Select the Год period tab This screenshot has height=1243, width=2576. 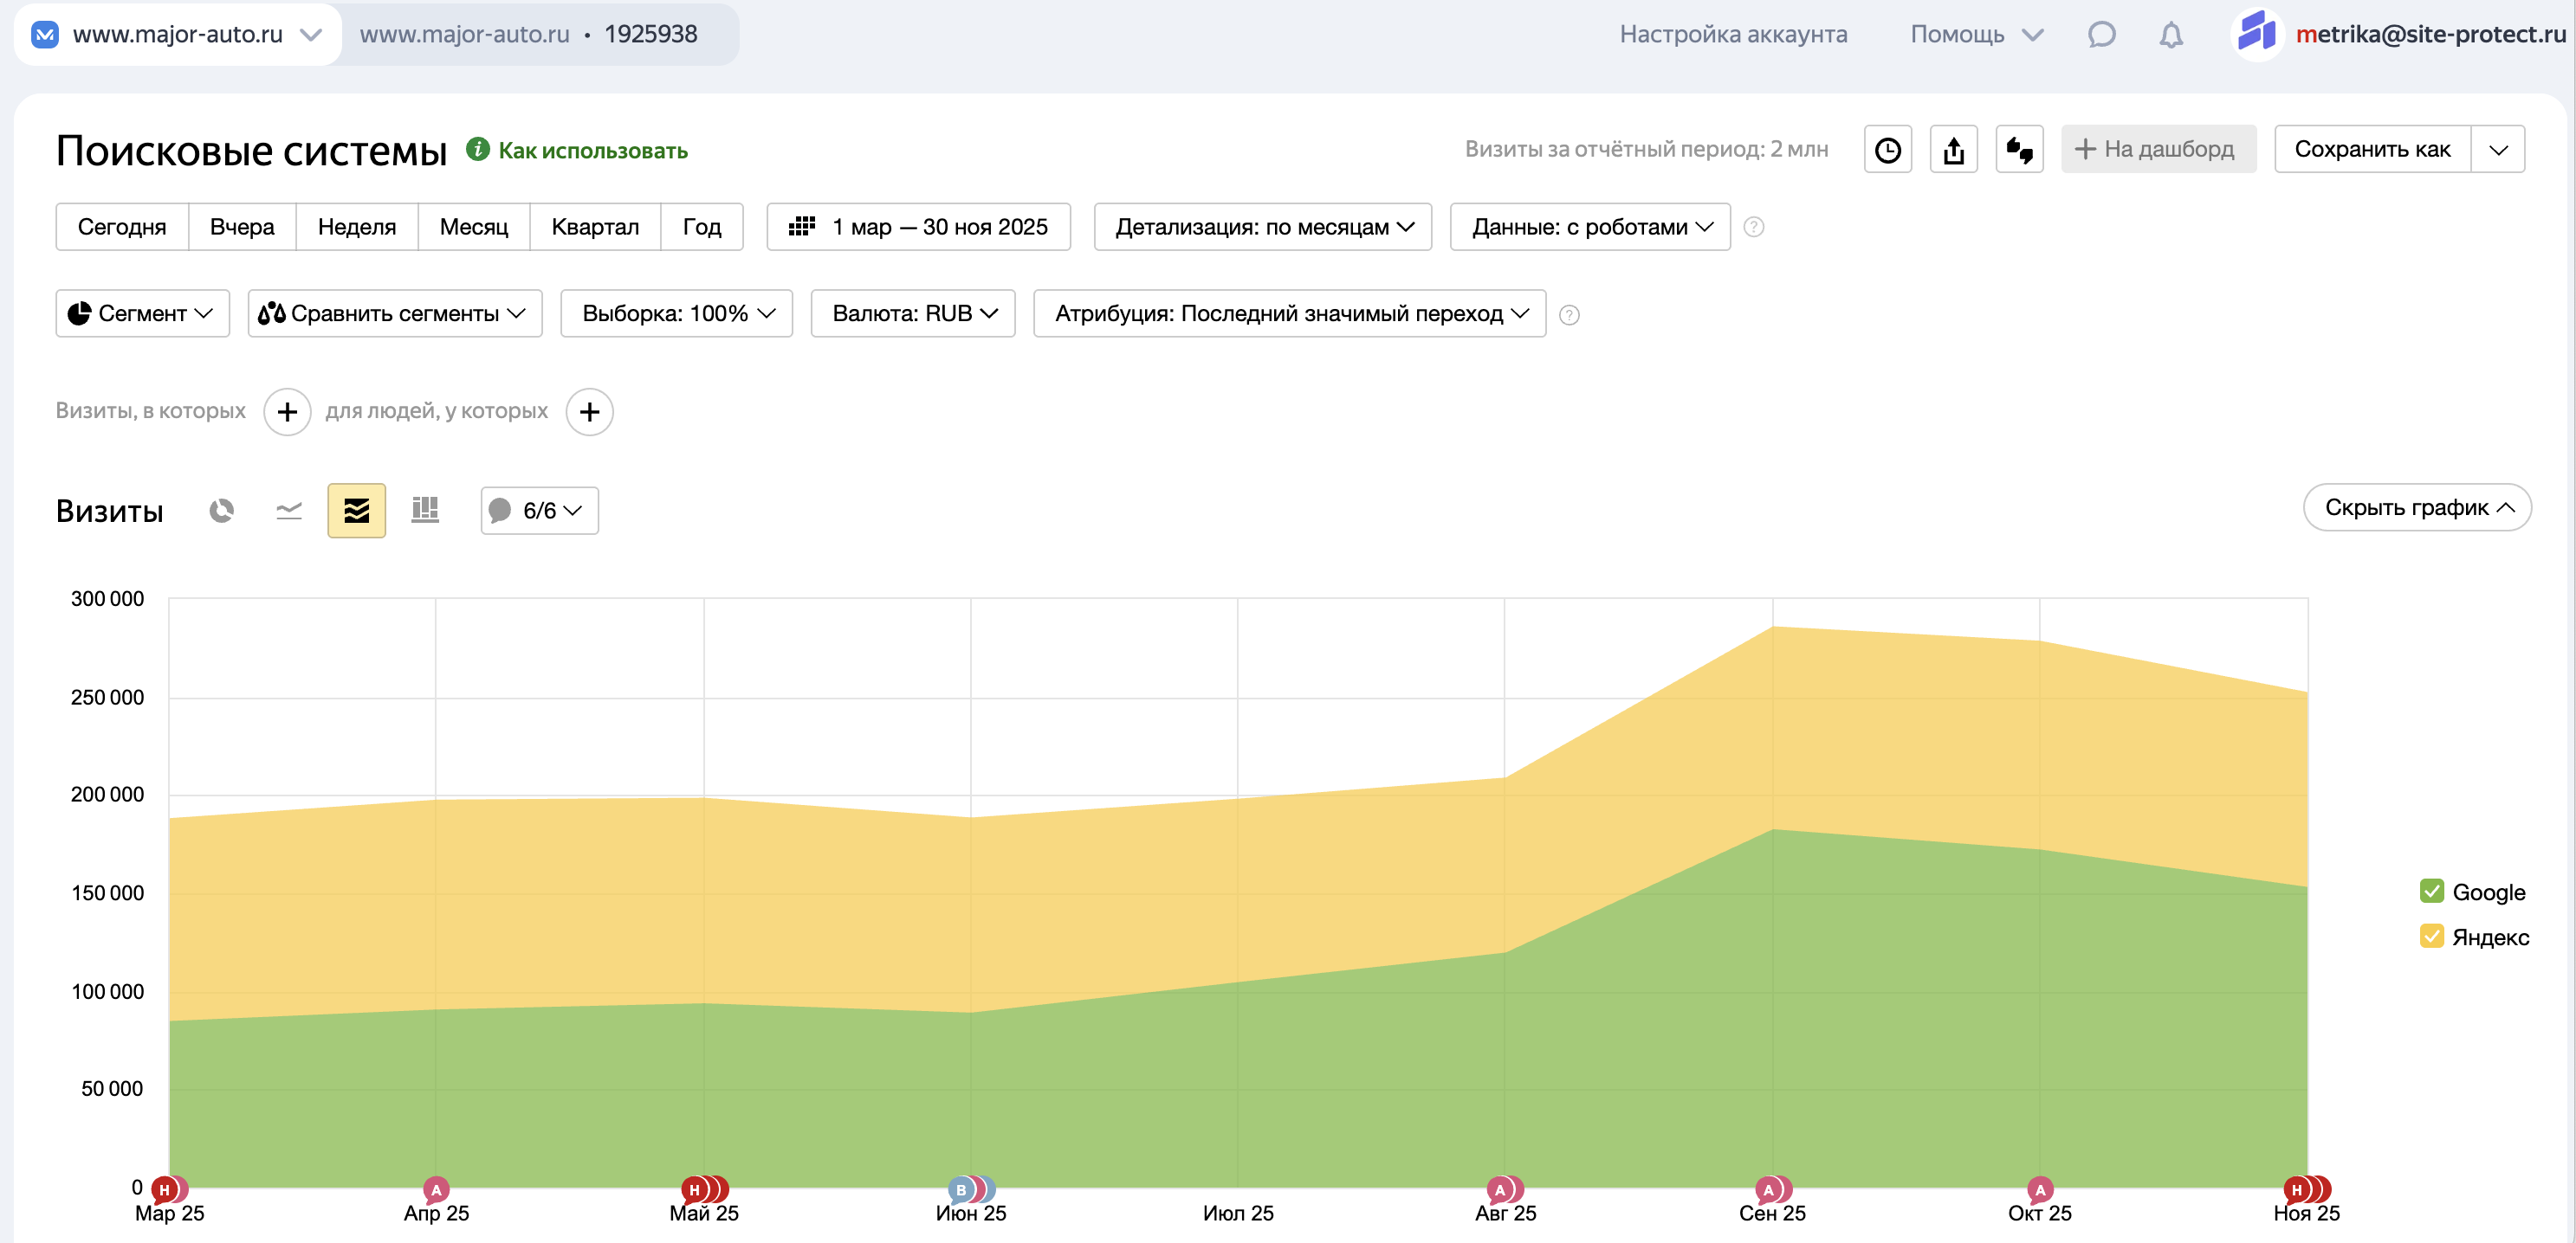702,227
